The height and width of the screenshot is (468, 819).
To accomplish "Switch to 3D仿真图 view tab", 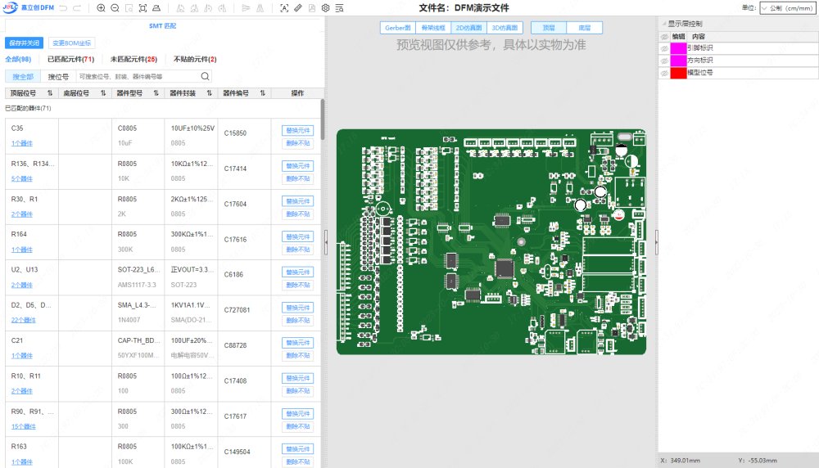I will pos(505,28).
